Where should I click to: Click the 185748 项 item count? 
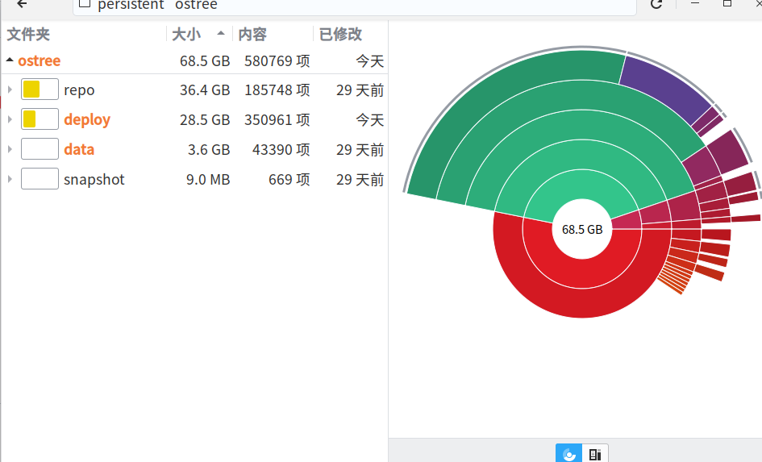click(x=277, y=89)
